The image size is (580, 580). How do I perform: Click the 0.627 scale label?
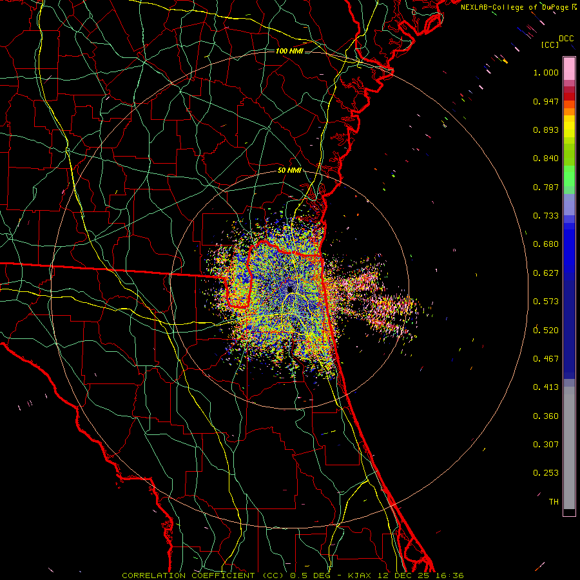(x=546, y=273)
